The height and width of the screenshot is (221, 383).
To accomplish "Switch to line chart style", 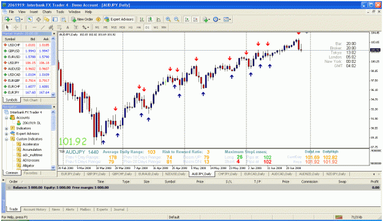I will tap(159, 19).
